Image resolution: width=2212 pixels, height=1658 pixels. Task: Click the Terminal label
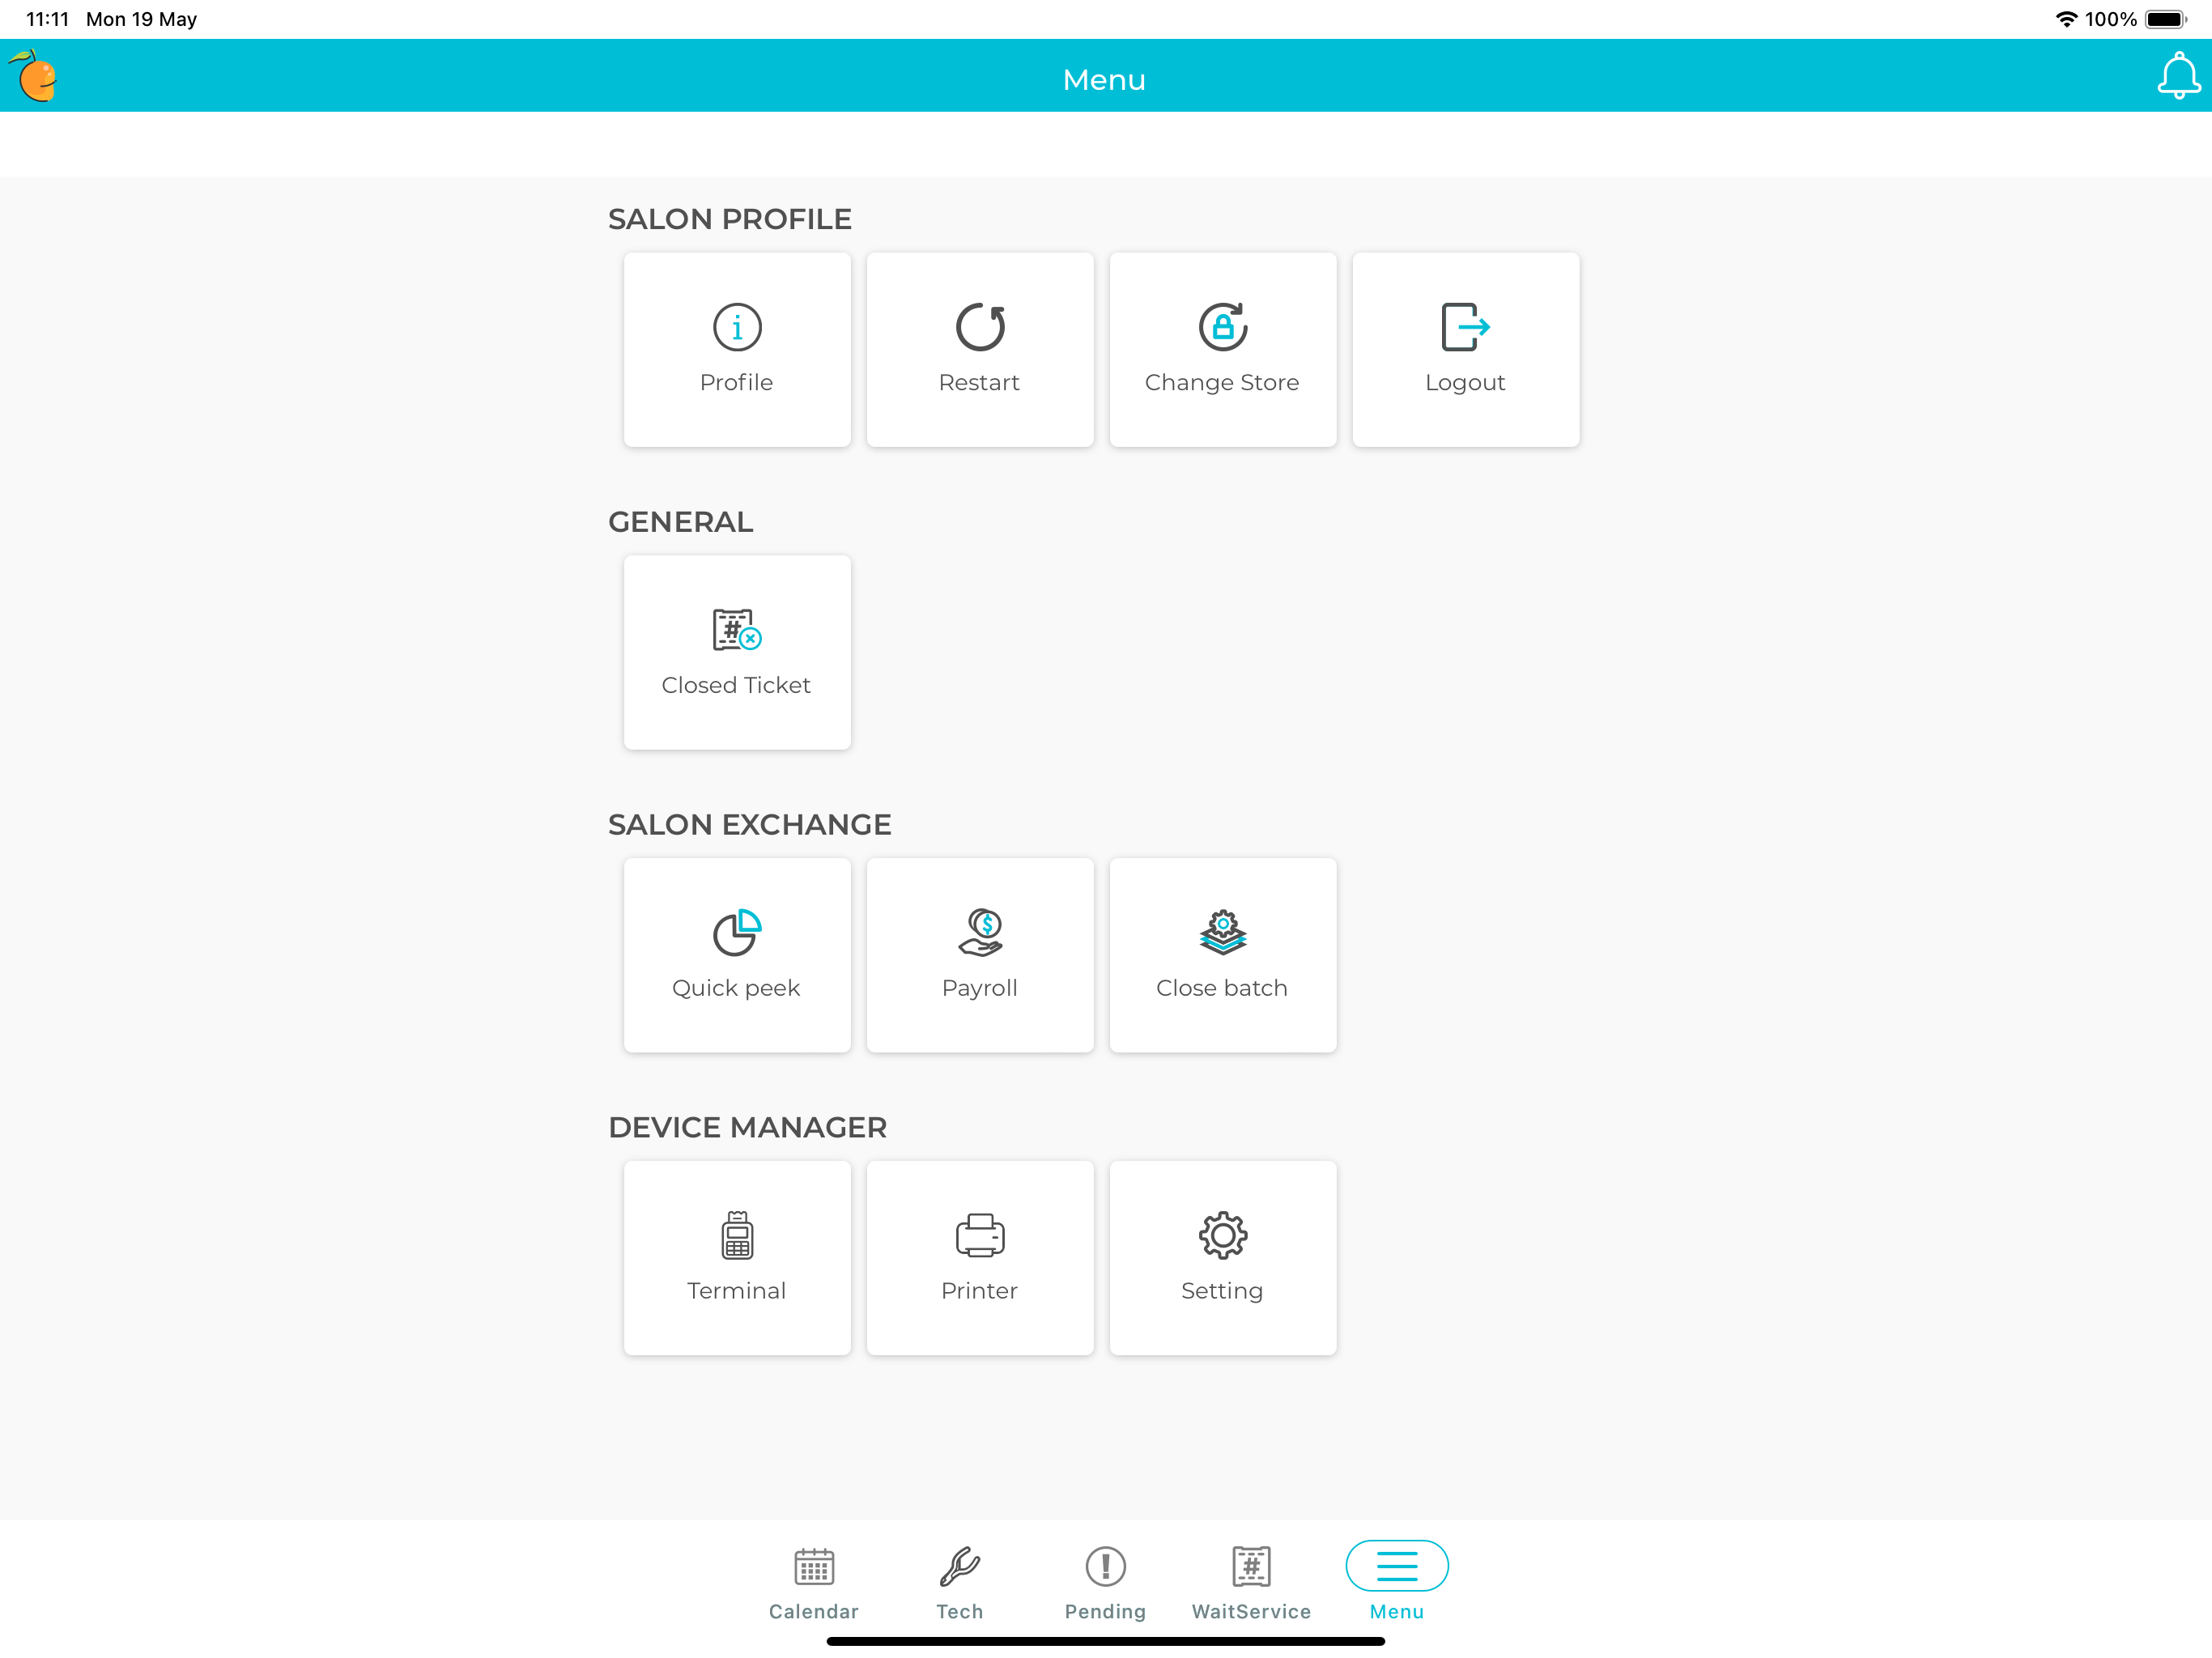[737, 1291]
